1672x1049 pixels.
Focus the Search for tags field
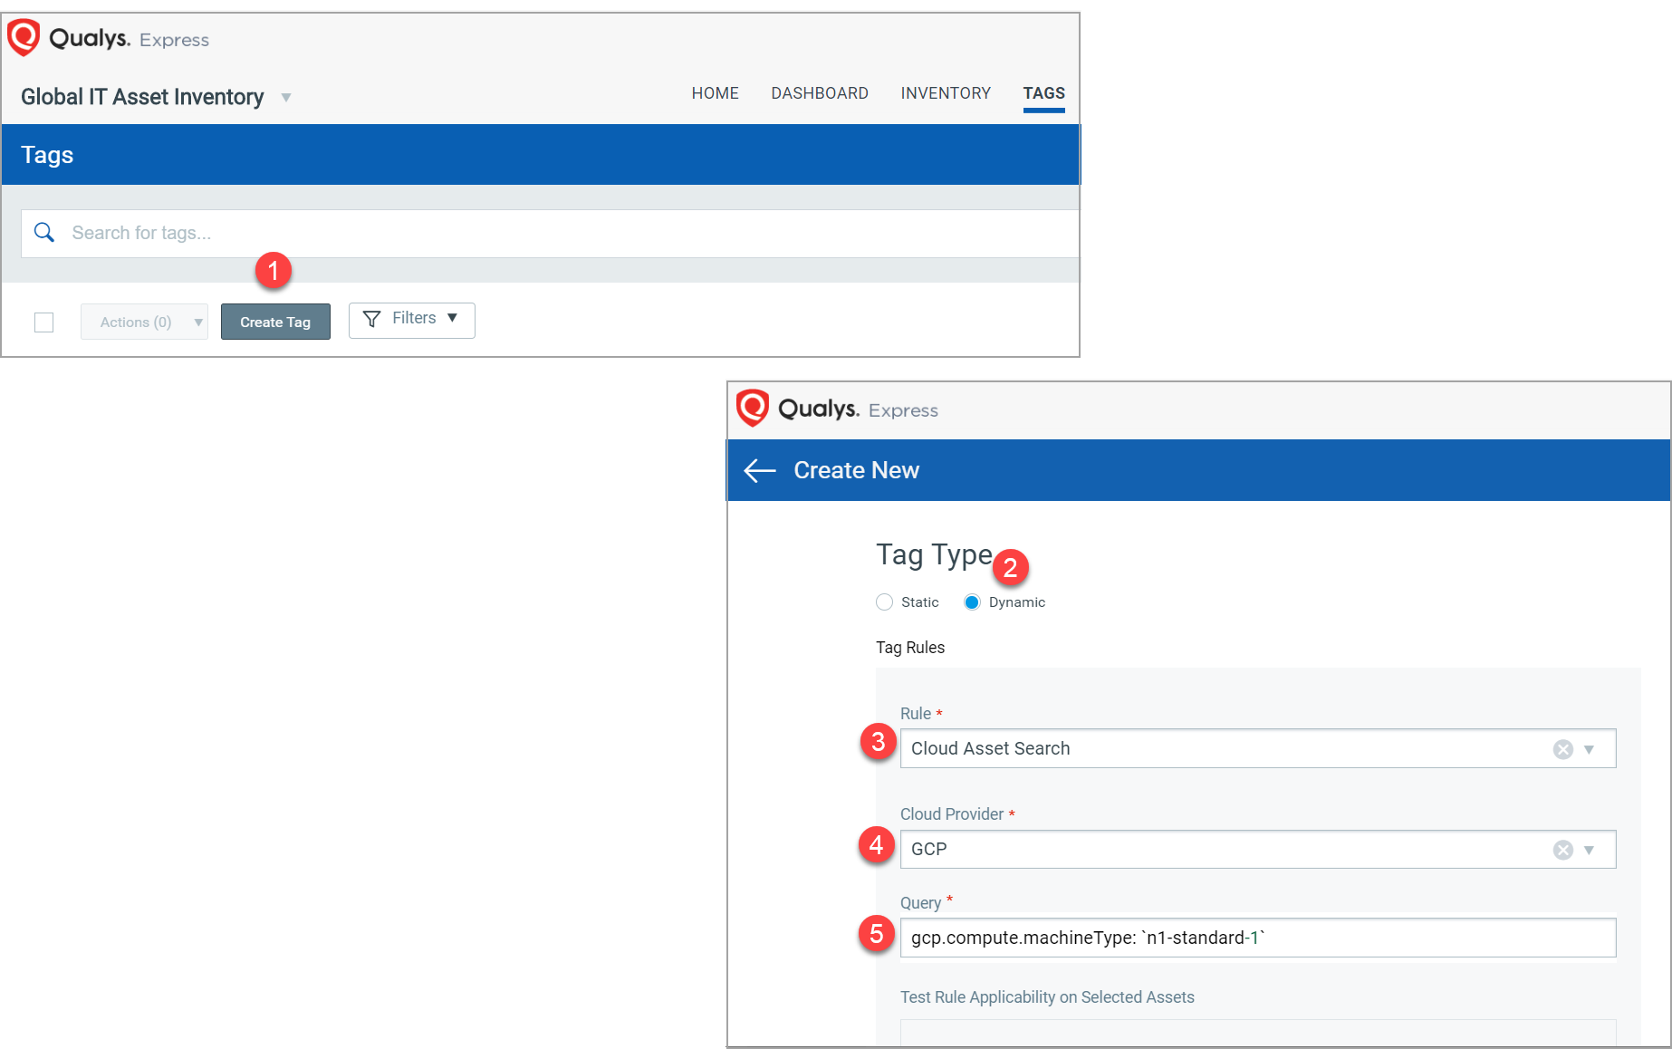[x=550, y=234]
